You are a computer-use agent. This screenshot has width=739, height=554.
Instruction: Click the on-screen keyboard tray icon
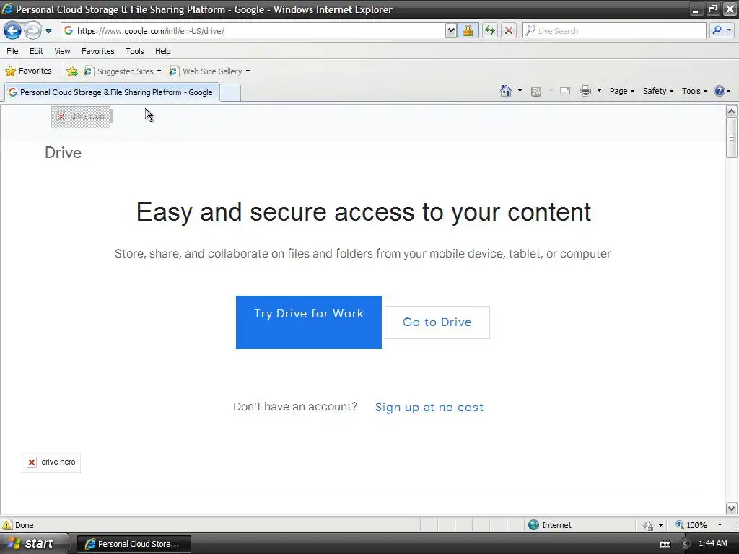click(665, 544)
